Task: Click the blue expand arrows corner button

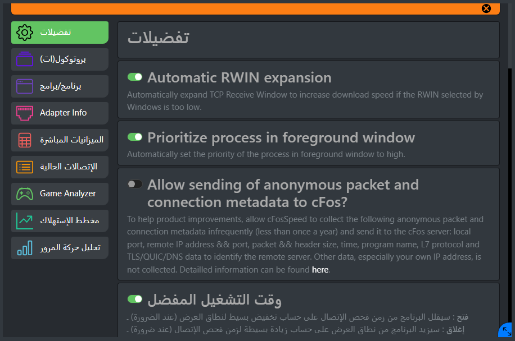Action: (506, 330)
